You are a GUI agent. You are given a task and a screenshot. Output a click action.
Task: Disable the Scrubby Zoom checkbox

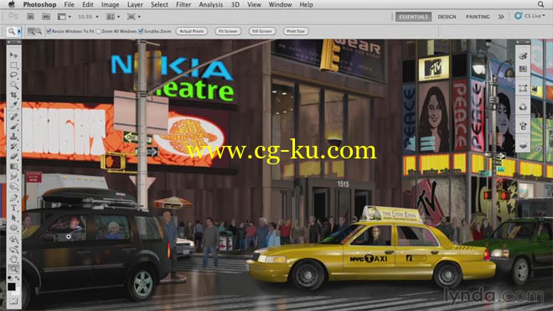[x=141, y=31]
